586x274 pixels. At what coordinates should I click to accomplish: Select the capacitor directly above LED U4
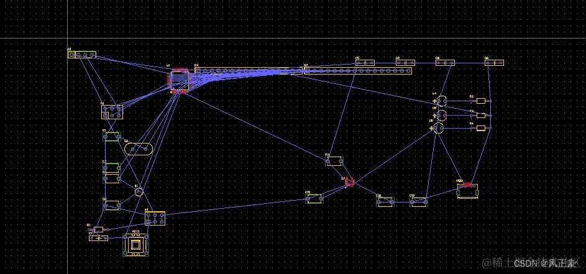445,63
